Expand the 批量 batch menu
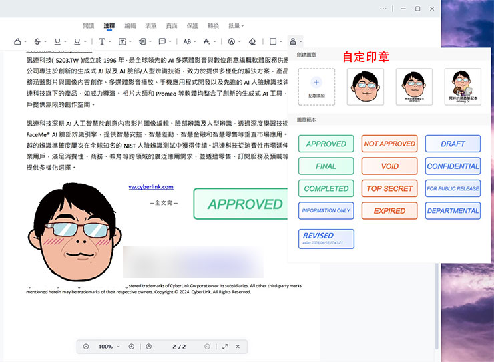Image resolution: width=494 pixels, height=362 pixels. coord(236,25)
